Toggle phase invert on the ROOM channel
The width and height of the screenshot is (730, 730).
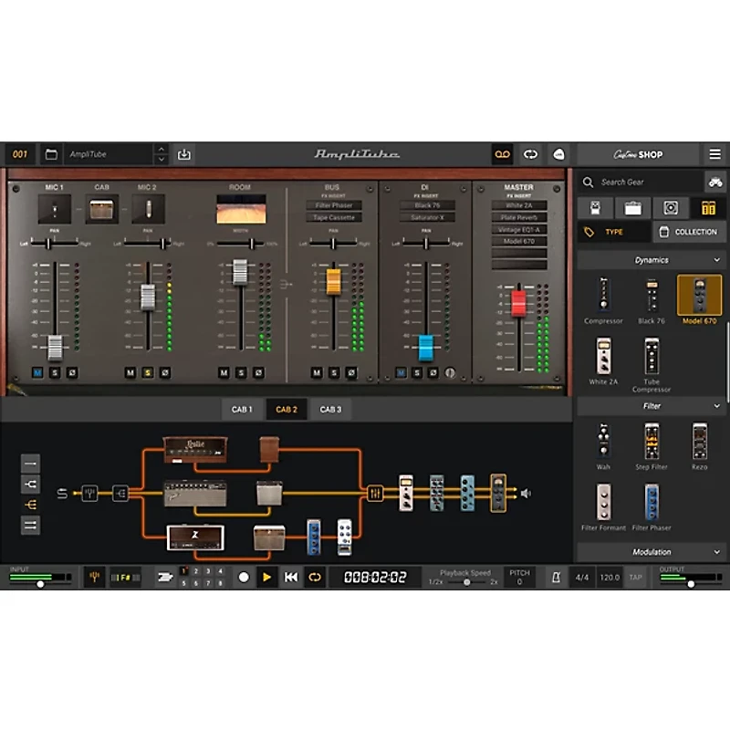click(x=258, y=371)
